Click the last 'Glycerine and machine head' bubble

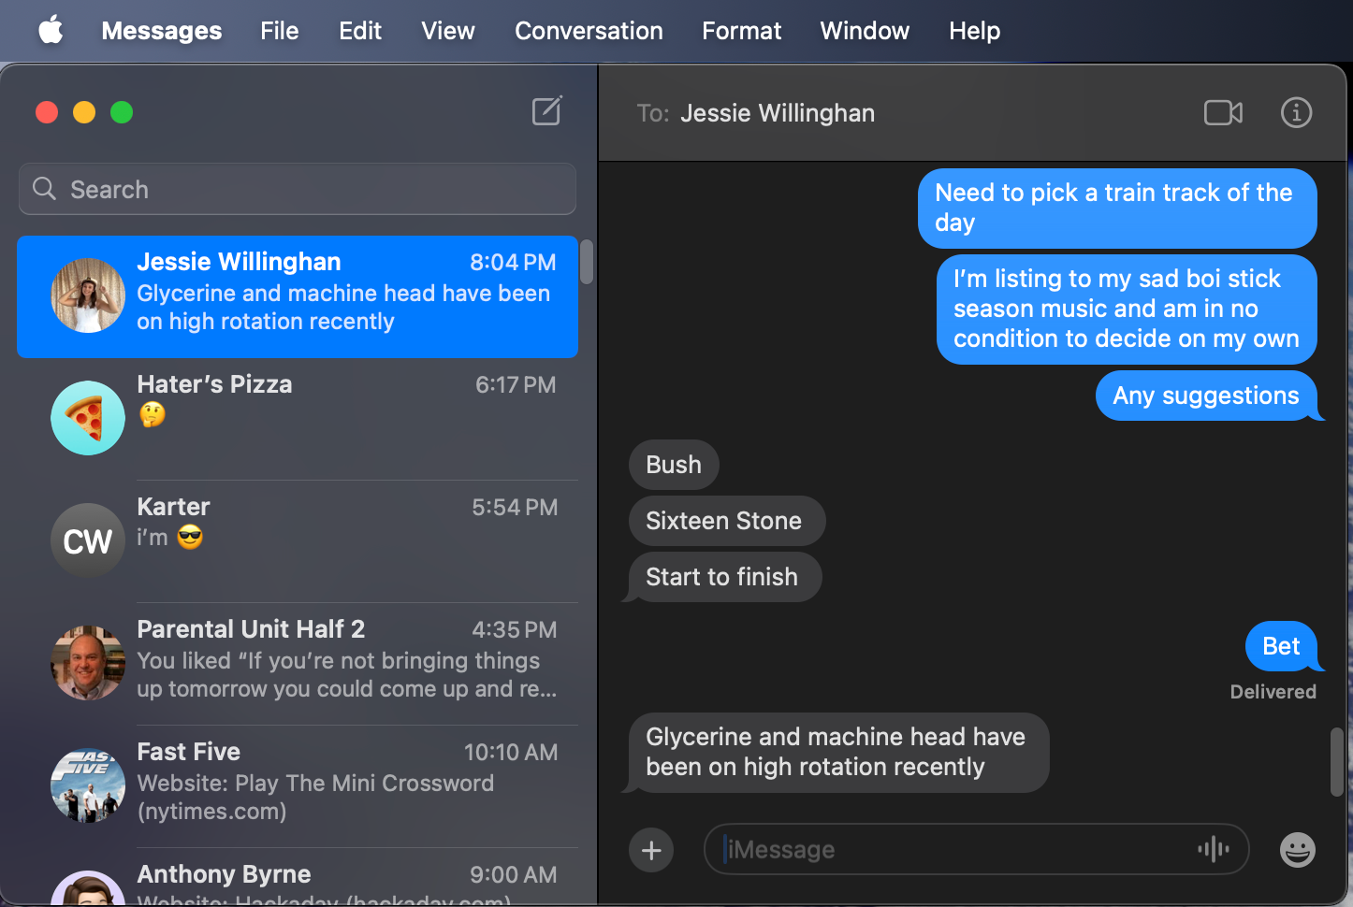click(838, 752)
